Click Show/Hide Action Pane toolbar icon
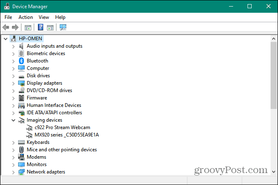 click(x=50, y=28)
